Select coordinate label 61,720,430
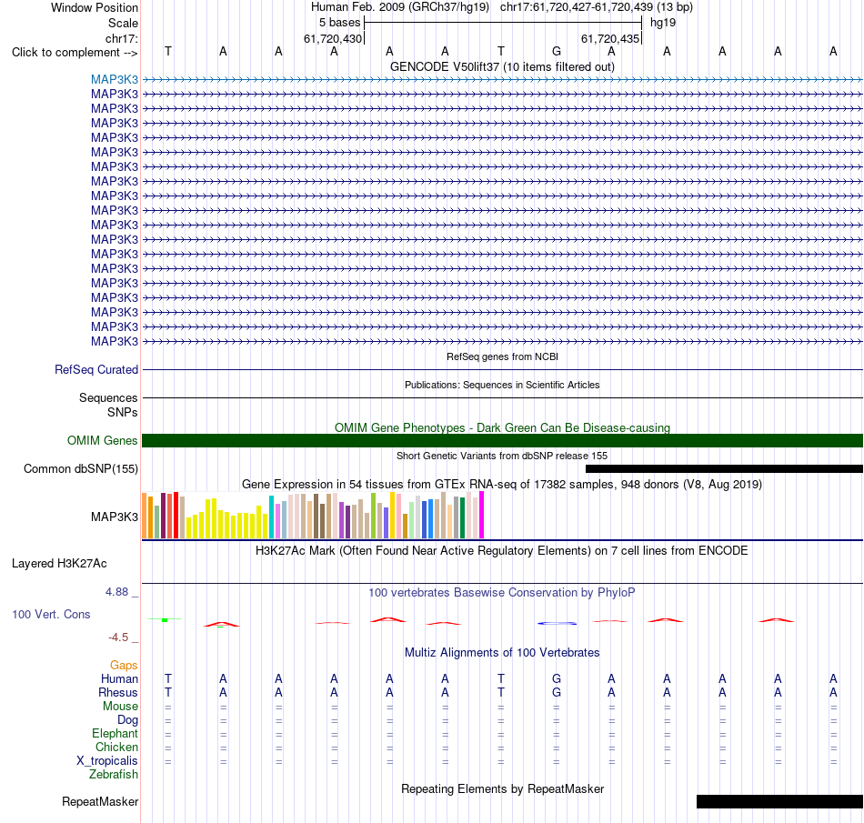864x823 pixels. 333,38
